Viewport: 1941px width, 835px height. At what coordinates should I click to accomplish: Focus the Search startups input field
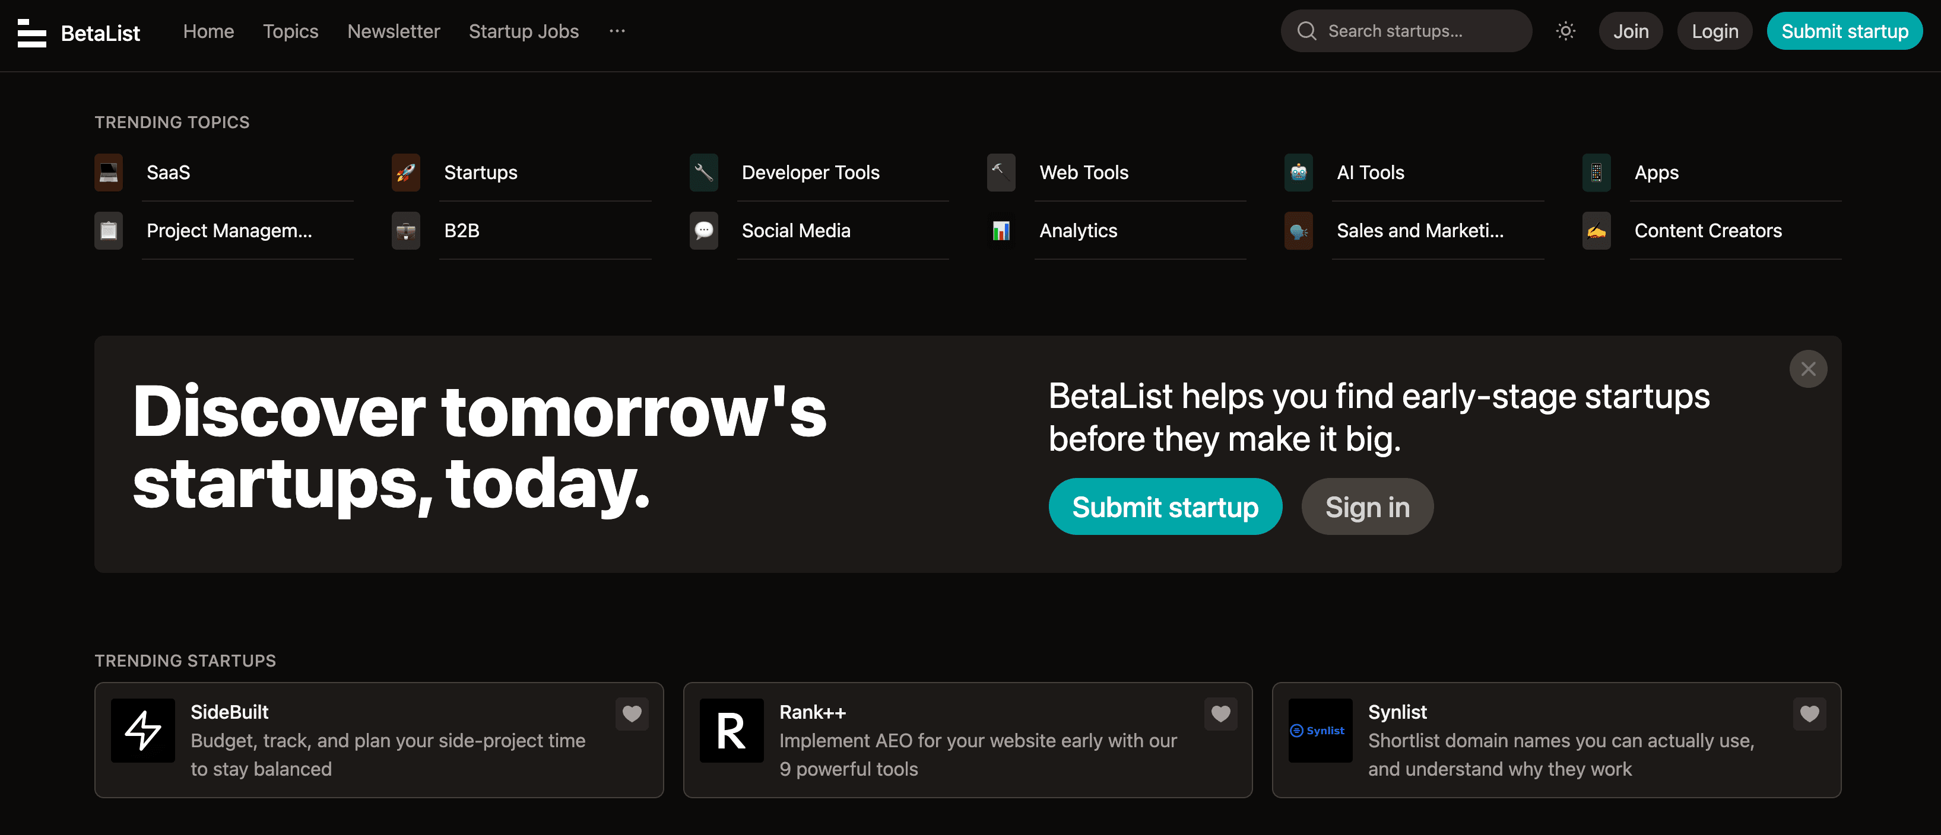click(x=1406, y=31)
